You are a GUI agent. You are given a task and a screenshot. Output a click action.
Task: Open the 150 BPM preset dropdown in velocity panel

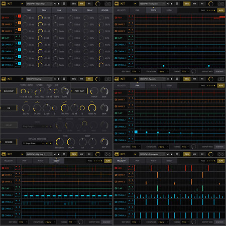pyautogui.click(x=152, y=154)
